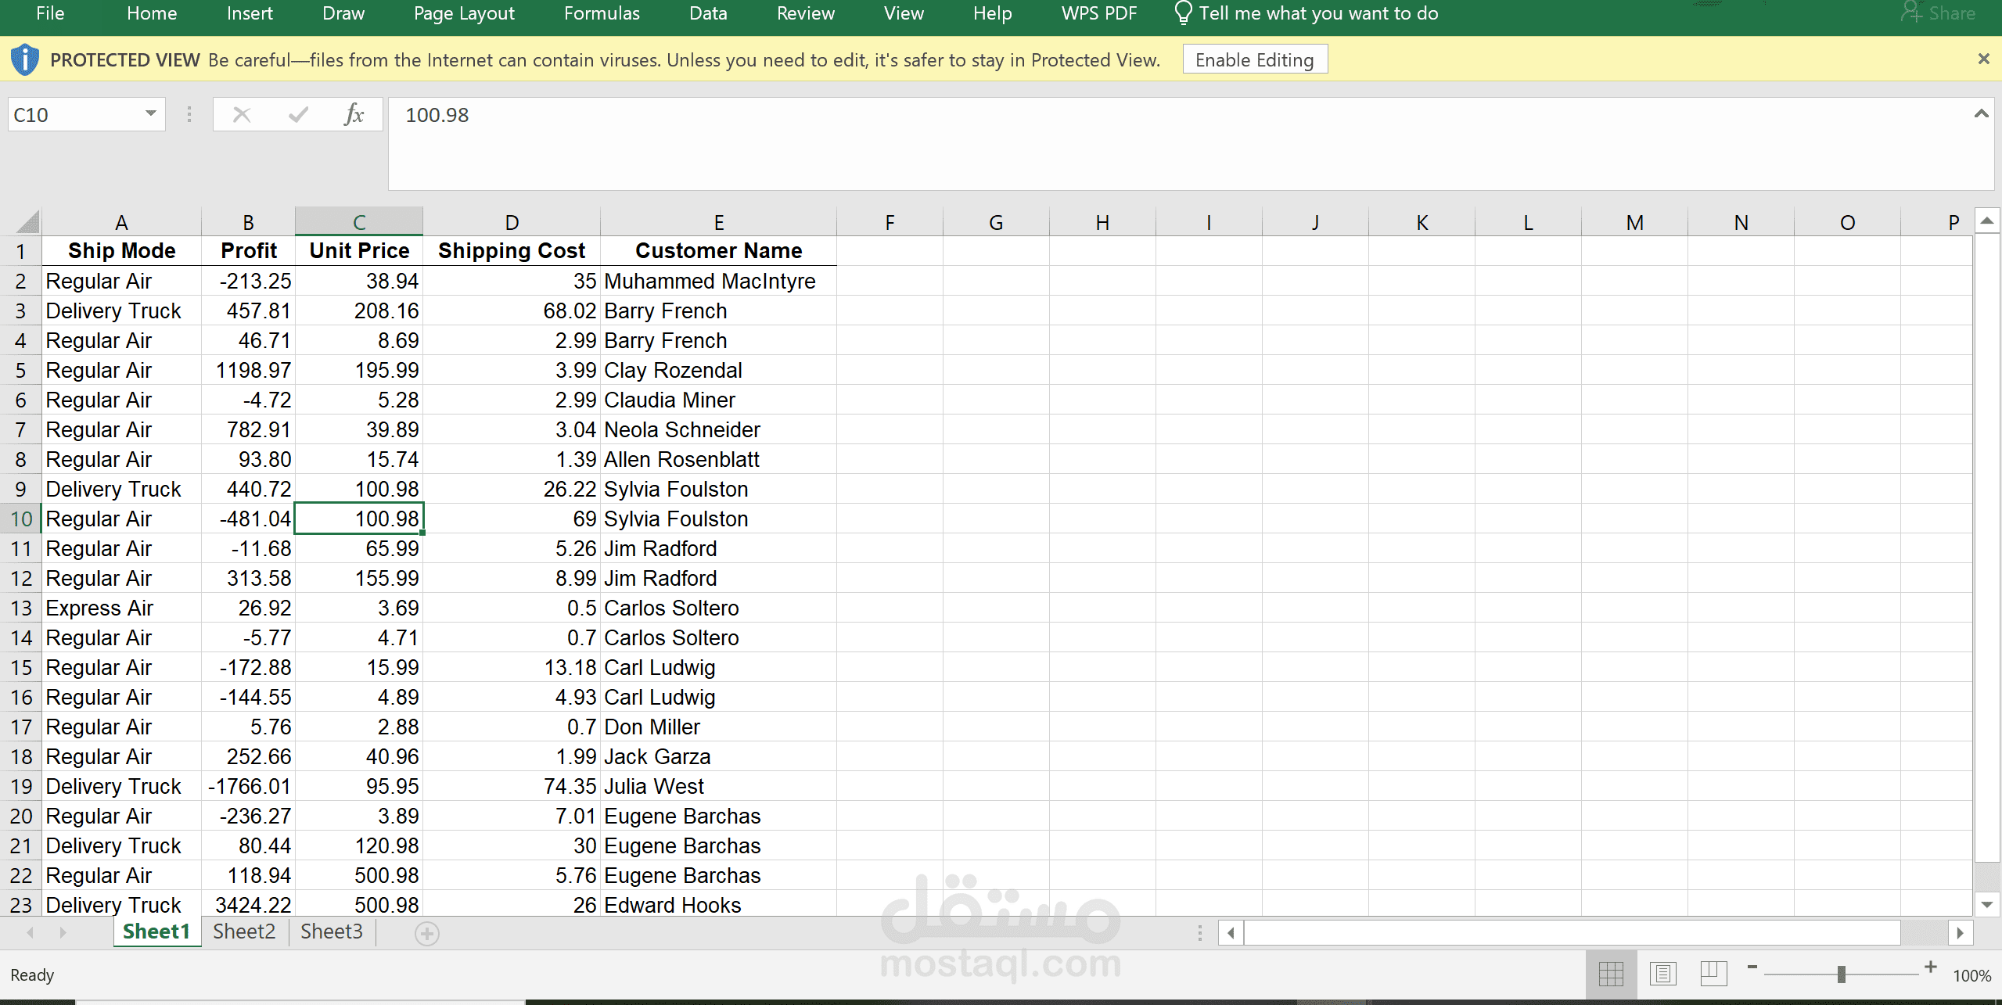Switch to Sheet2 tab
The image size is (2002, 1005).
pos(244,931)
